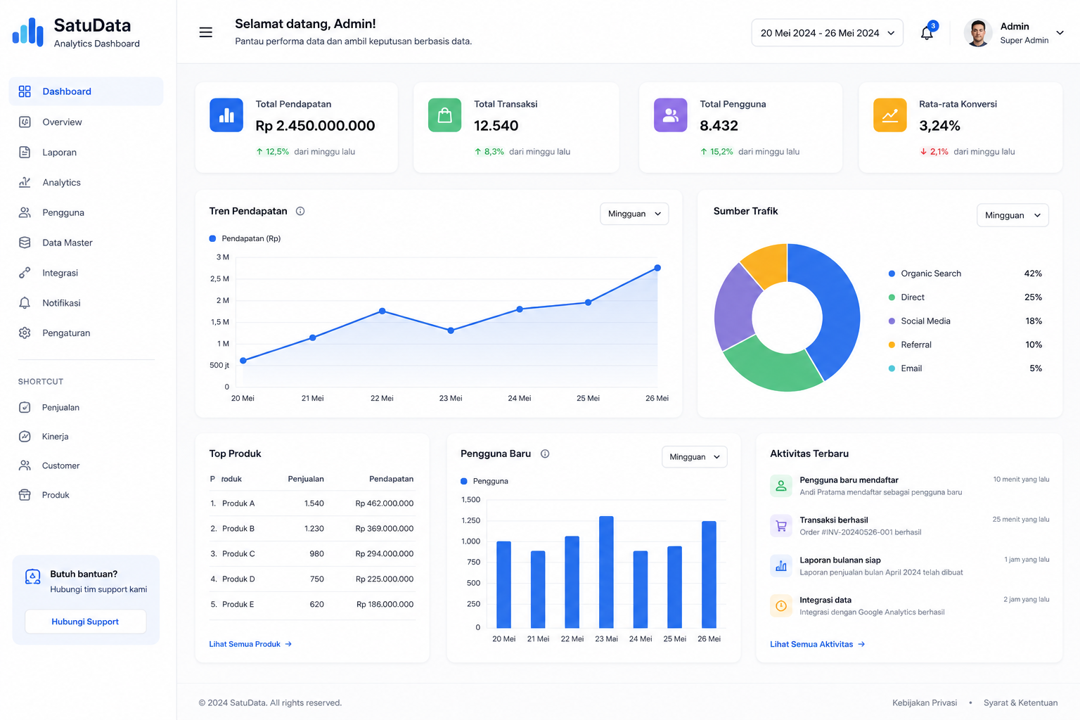Click the Butuh bantuan support icon
1080x720 pixels.
33,577
